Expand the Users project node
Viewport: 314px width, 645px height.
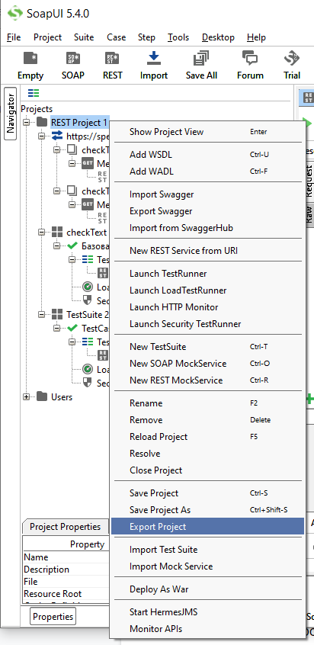tap(27, 397)
